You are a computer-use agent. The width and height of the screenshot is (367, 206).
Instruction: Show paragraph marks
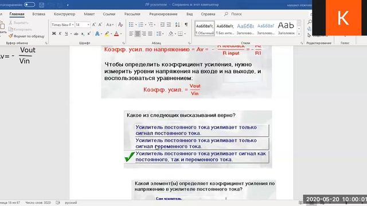[x=186, y=25]
